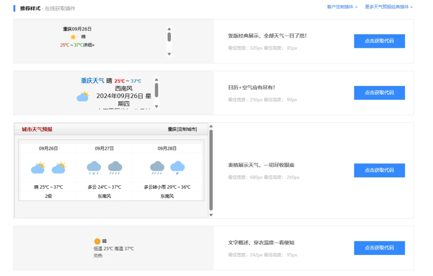Click scroll-down arrow of the 城市天气预报 table widget

click(x=211, y=215)
